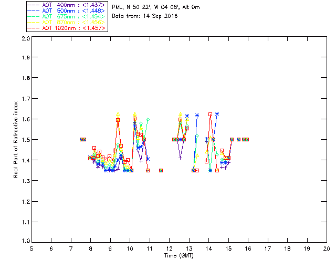Click the 'Data from: 14 Sep 2016' label
This screenshot has height=269, width=336.
(x=145, y=16)
